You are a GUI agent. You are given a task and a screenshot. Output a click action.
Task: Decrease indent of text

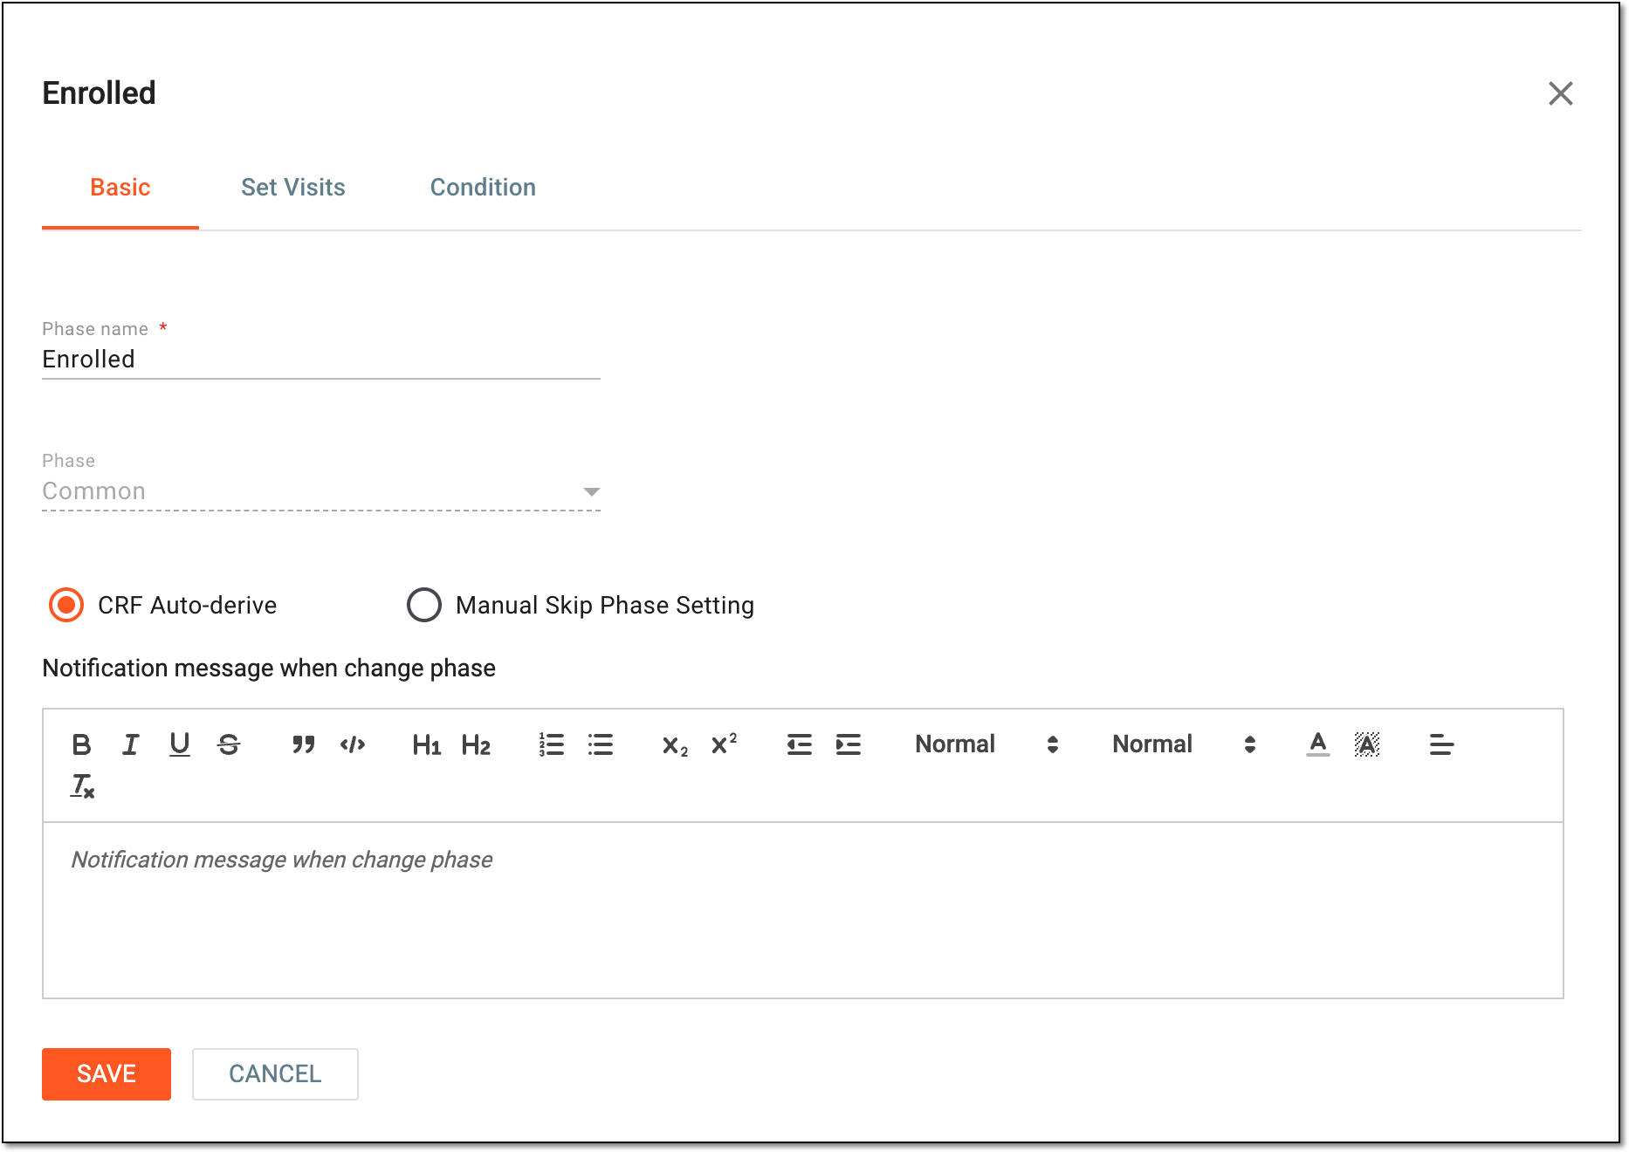click(799, 744)
